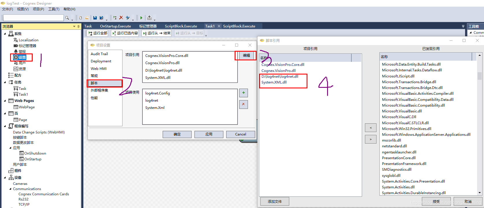The height and width of the screenshot is (208, 484).
Task: Click Cancel in project settings dialog
Action: point(241,134)
